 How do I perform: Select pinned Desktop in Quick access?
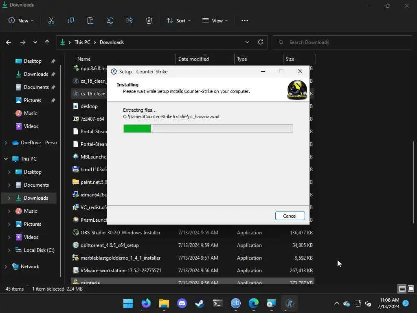33,61
